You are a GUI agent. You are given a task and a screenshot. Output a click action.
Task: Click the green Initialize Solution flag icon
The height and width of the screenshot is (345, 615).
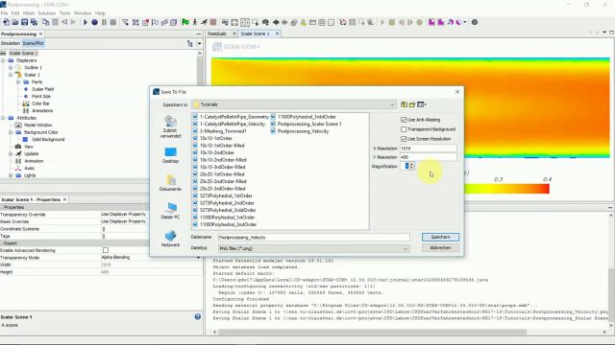pos(185,22)
